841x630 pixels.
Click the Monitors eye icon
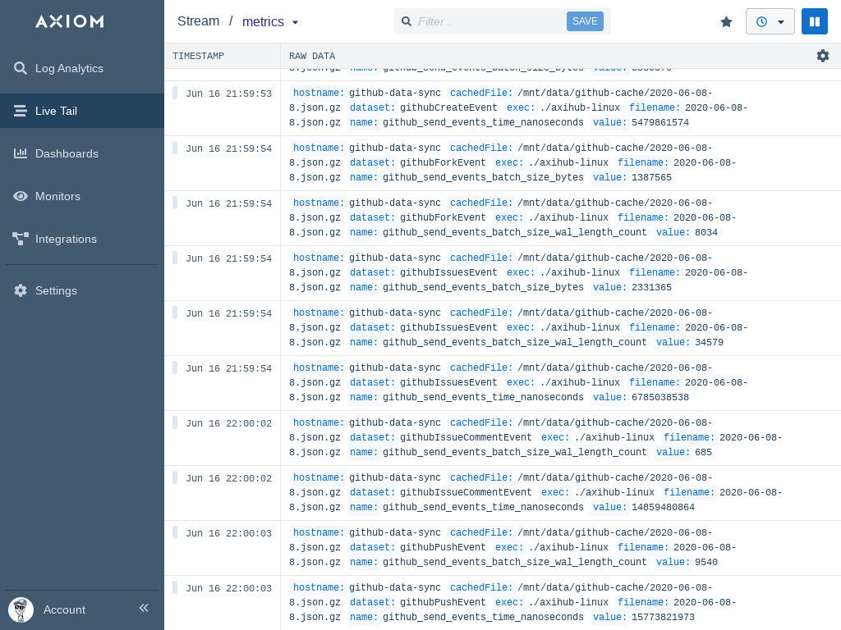click(x=21, y=196)
